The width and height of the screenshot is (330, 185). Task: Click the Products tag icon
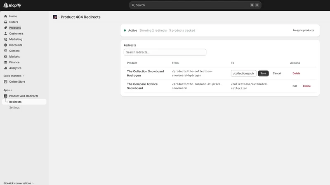[x=5, y=28]
